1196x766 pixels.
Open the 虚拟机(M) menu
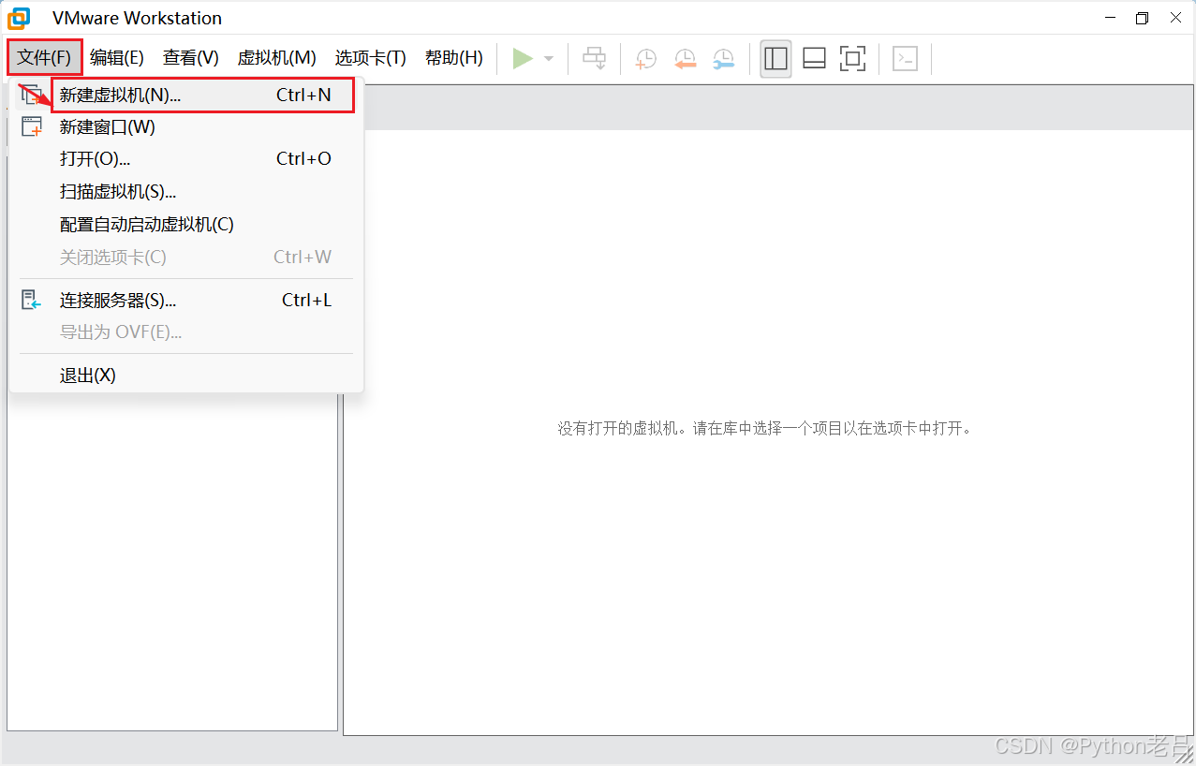277,58
